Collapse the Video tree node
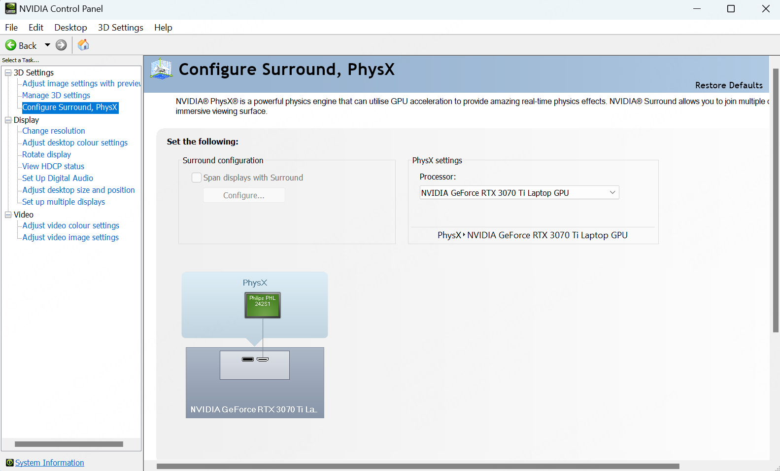 [8, 215]
